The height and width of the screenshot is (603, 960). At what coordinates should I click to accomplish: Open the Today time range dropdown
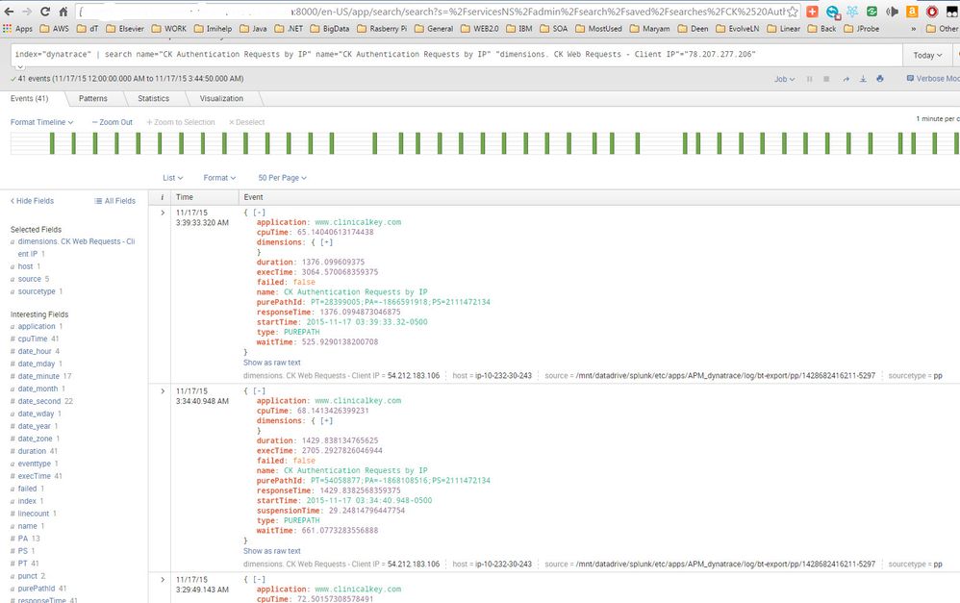pyautogui.click(x=928, y=55)
